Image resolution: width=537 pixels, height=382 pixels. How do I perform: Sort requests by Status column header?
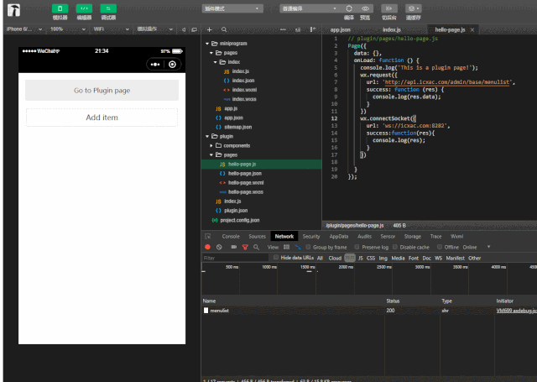pyautogui.click(x=393, y=301)
